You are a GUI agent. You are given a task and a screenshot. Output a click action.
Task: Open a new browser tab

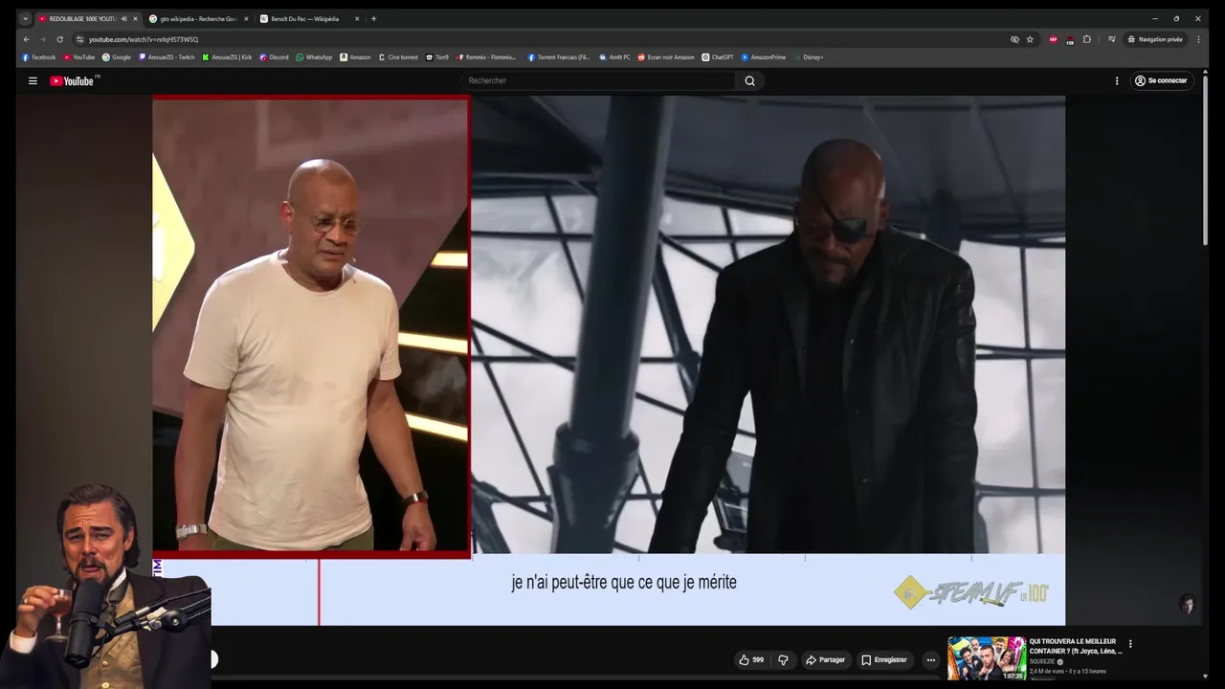tap(373, 18)
